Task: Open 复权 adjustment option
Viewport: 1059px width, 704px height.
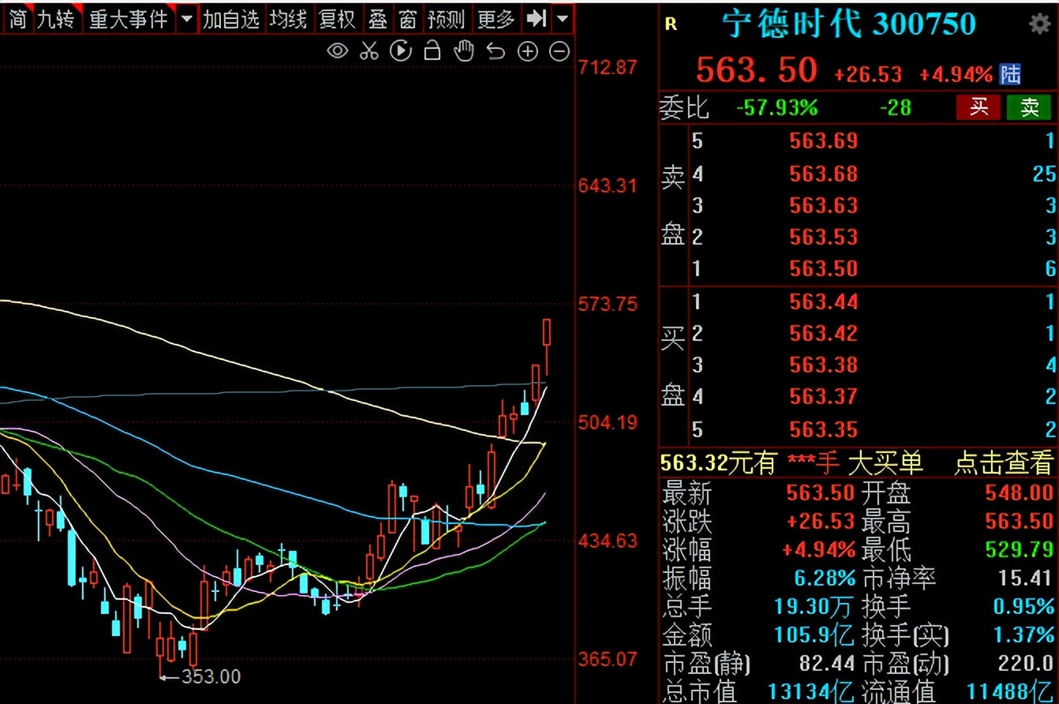Action: pos(337,18)
